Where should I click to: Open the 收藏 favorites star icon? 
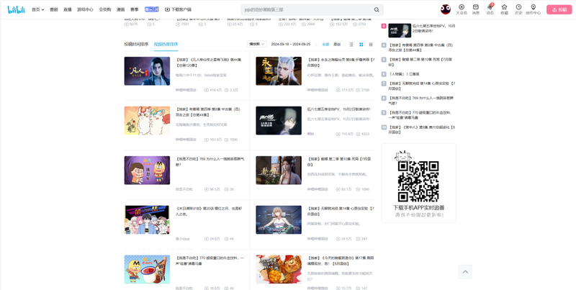(x=504, y=9)
